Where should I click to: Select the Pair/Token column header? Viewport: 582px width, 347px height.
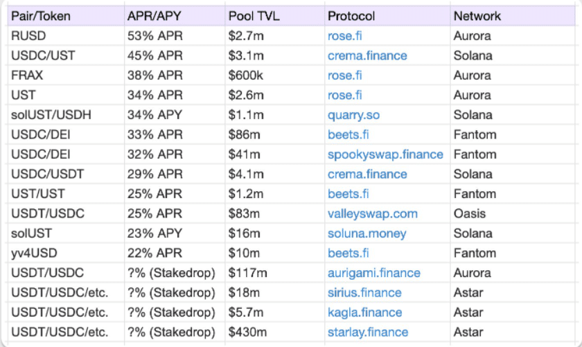pos(40,16)
